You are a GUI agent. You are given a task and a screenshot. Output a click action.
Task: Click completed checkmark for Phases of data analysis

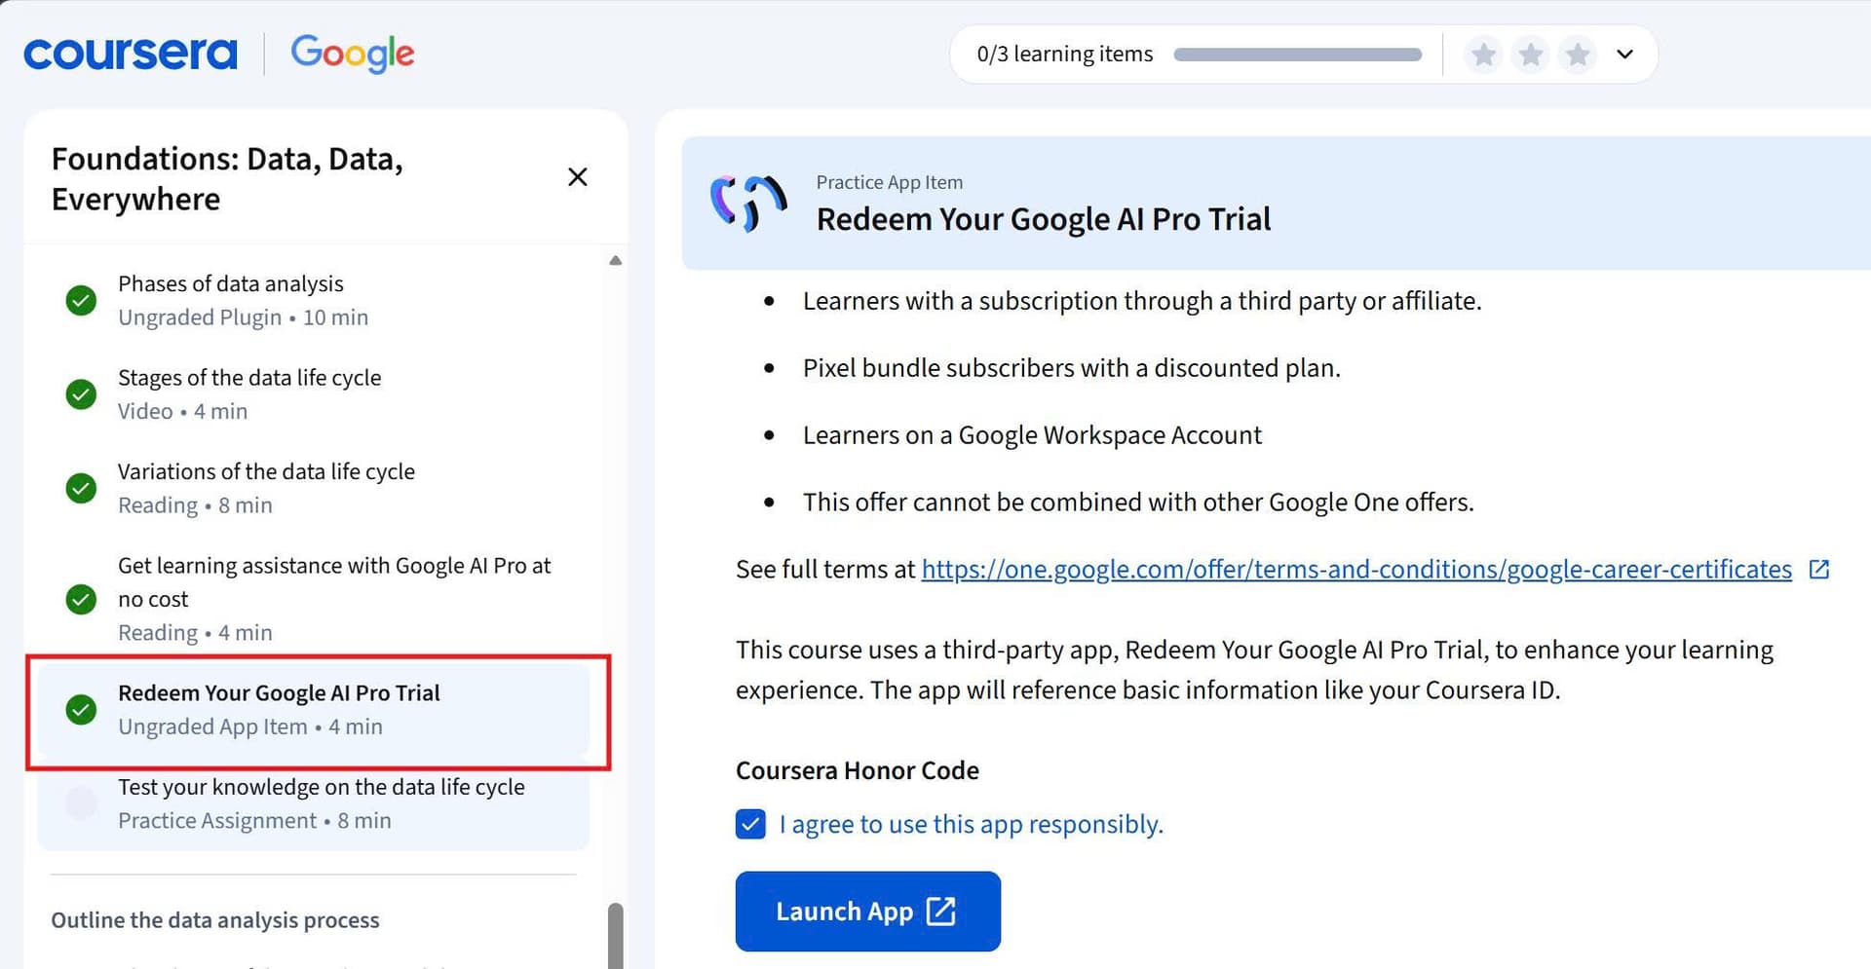pyautogui.click(x=81, y=300)
